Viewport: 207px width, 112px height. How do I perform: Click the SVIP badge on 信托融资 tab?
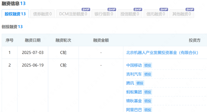click(164, 9)
